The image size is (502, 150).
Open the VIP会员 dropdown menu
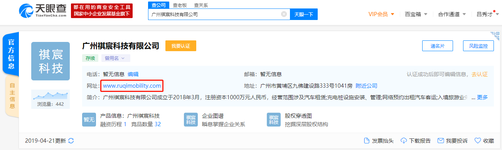(x=381, y=14)
